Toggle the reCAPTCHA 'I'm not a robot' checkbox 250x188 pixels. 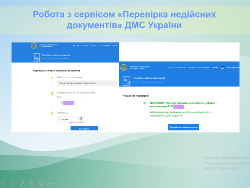pos(60,119)
